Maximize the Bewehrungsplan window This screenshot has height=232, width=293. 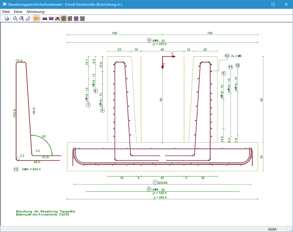click(273, 4)
